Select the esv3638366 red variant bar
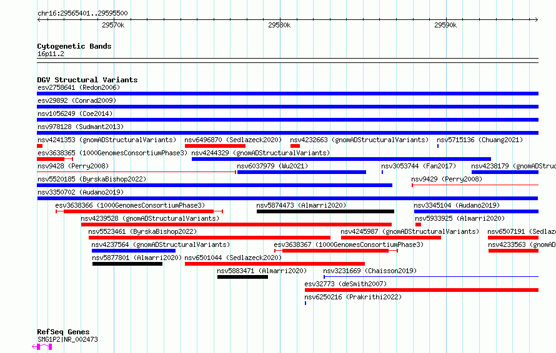 pyautogui.click(x=139, y=211)
